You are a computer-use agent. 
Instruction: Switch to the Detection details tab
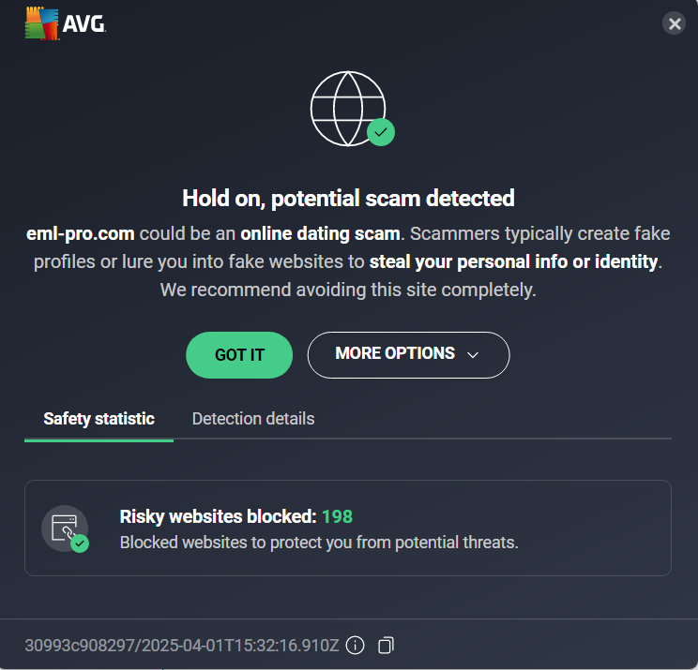[253, 419]
